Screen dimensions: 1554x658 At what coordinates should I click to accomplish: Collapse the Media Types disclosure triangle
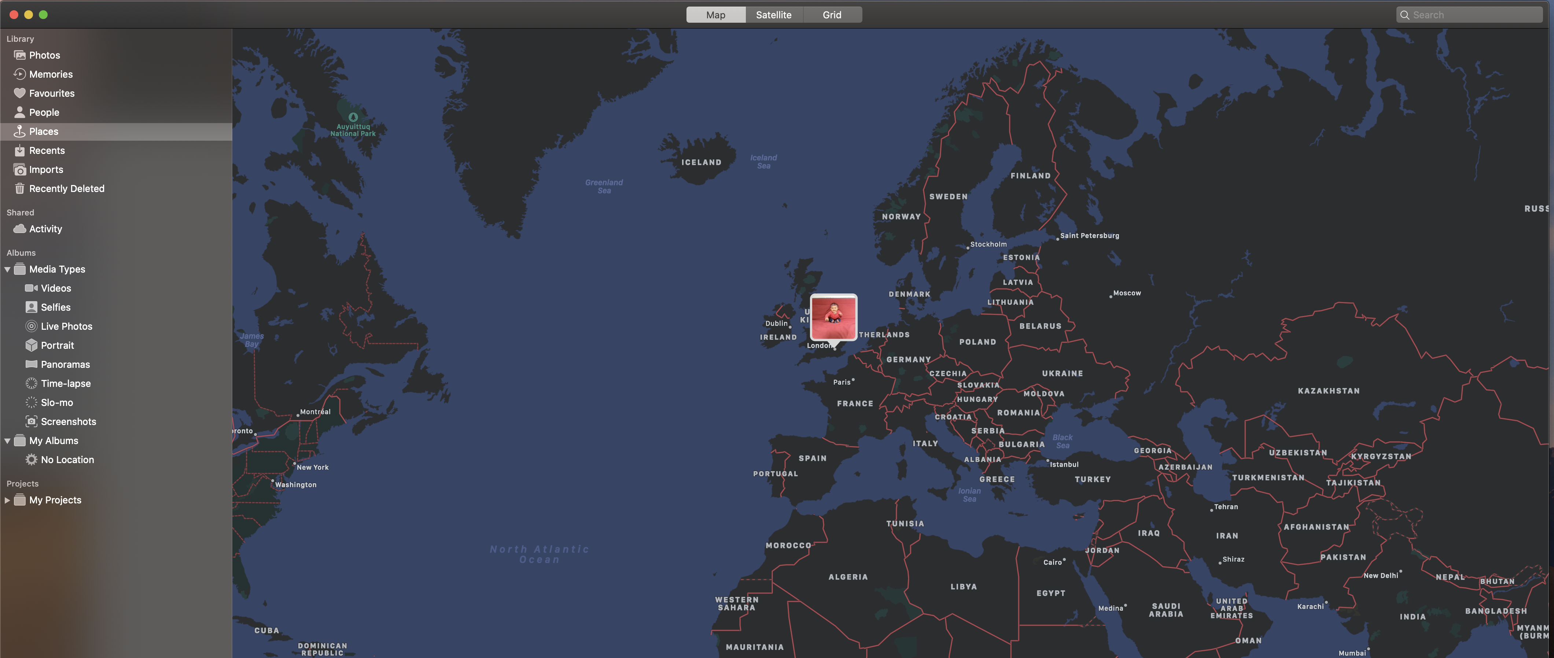tap(7, 270)
